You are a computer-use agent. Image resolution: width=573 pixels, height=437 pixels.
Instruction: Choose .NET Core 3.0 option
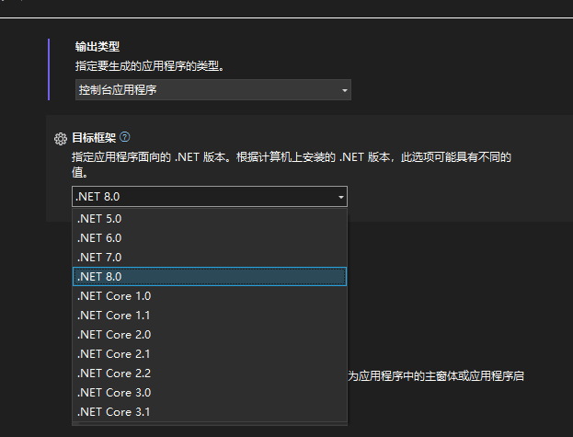210,393
